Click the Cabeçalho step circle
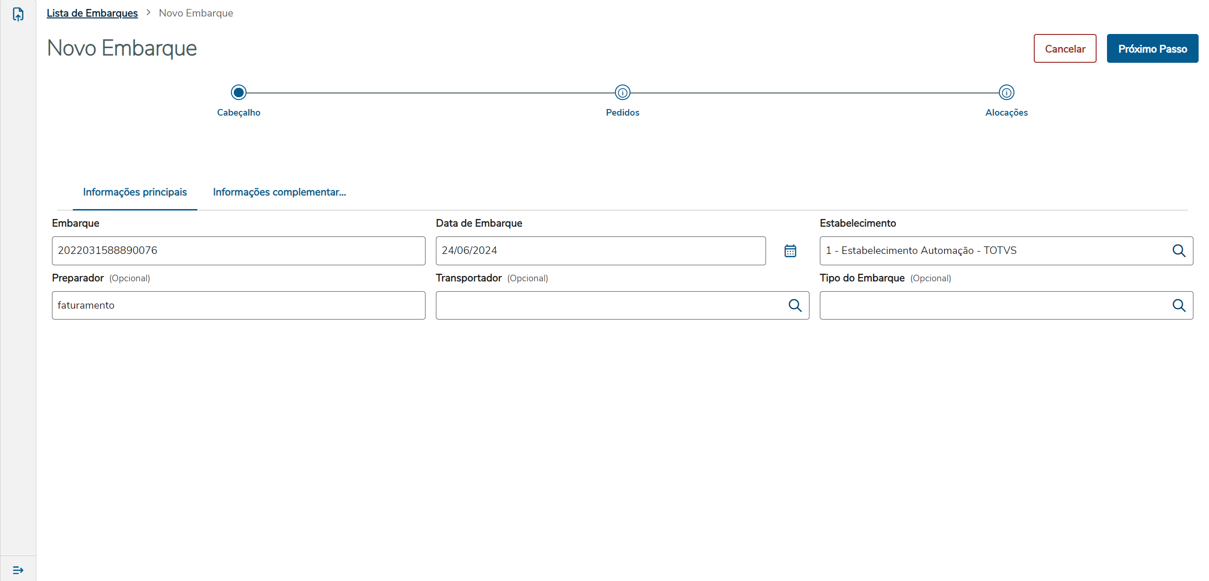1209x581 pixels. coord(238,93)
